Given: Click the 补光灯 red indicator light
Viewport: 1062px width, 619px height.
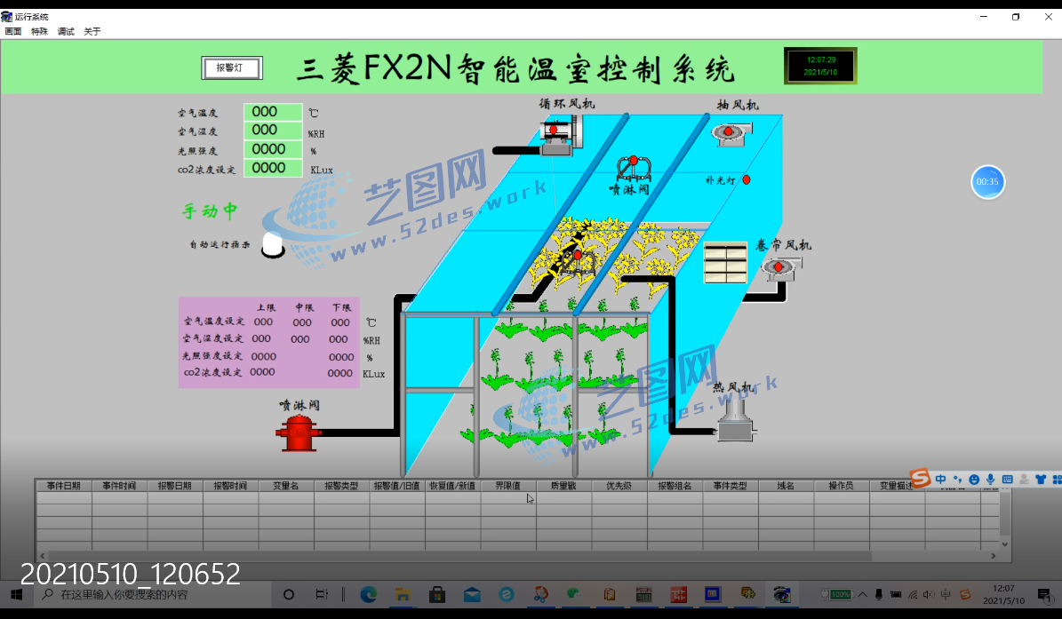Looking at the screenshot, I should point(746,180).
